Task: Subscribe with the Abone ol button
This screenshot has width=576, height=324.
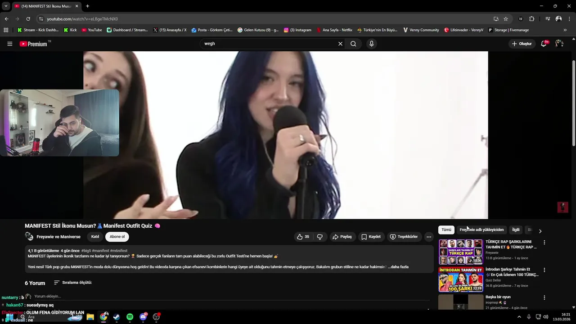Action: click(117, 237)
